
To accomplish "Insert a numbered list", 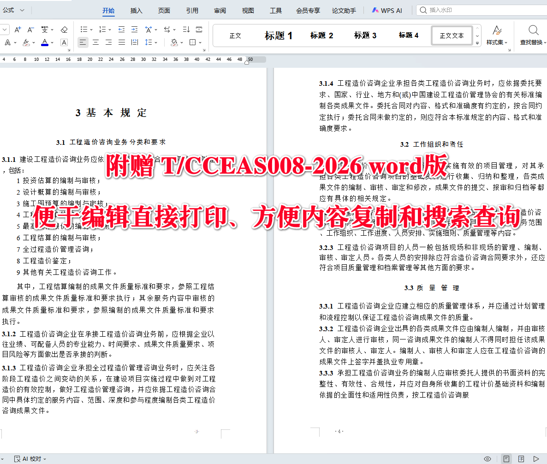I will [102, 30].
